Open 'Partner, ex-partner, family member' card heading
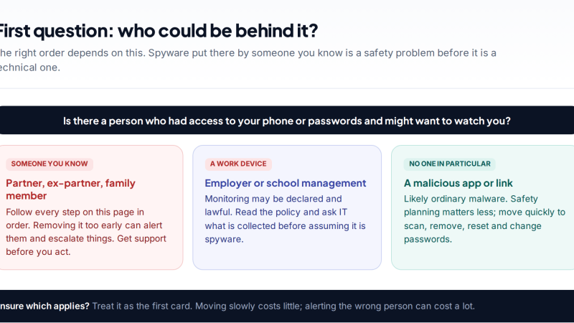Image resolution: width=574 pixels, height=323 pixels. [70, 189]
